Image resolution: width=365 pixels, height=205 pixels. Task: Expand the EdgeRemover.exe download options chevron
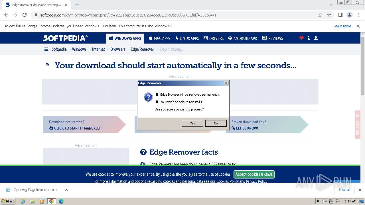pyautogui.click(x=66, y=190)
